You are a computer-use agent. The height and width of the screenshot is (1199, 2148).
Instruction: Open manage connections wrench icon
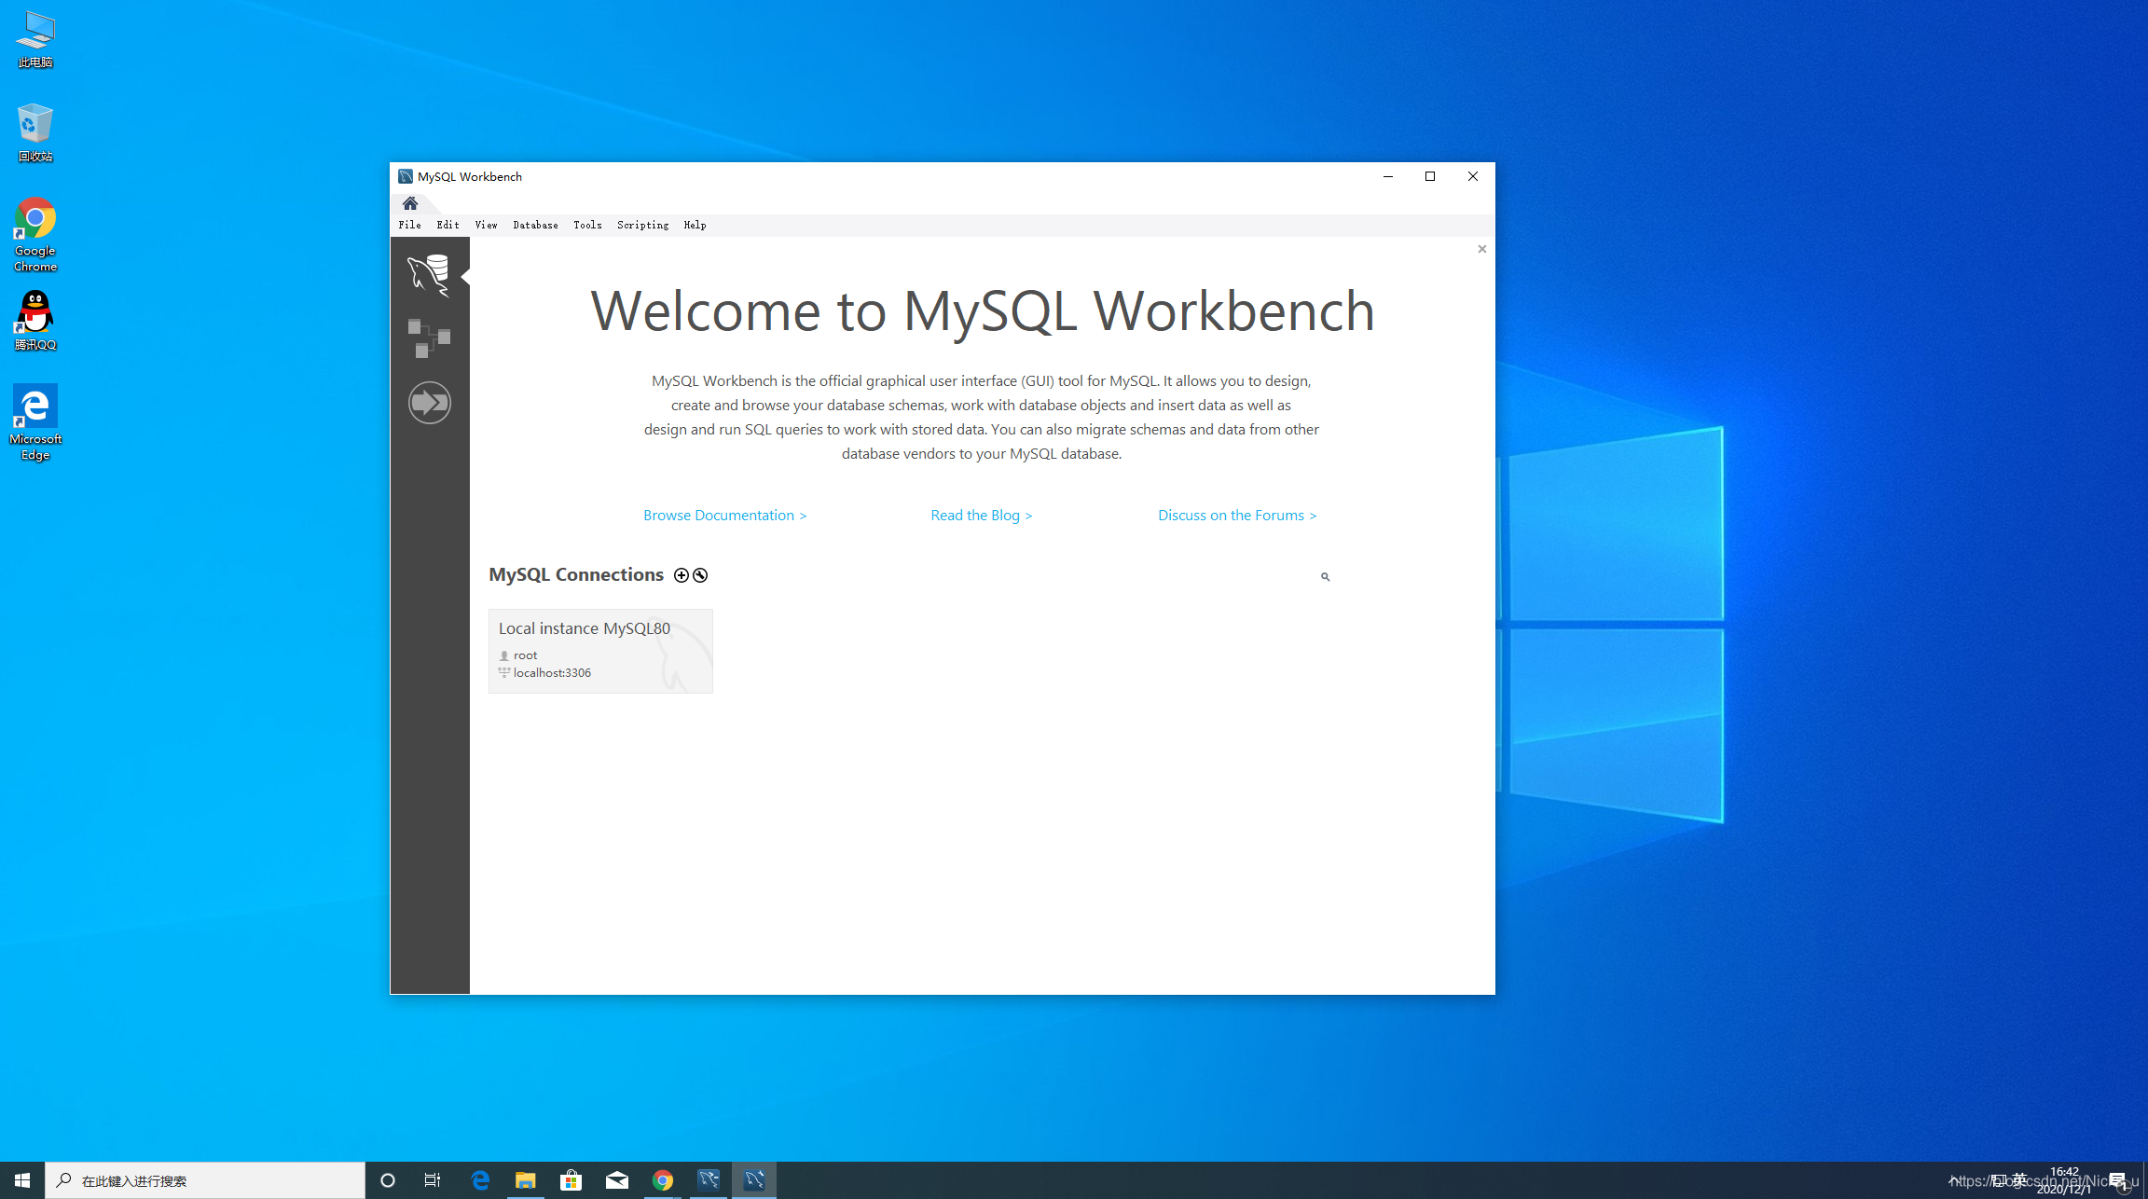click(700, 575)
